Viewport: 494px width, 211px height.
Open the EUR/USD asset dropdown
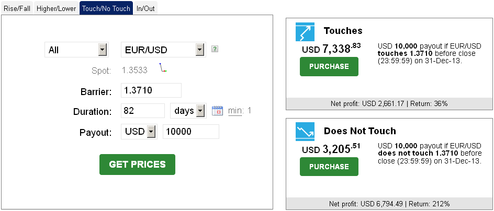(163, 50)
